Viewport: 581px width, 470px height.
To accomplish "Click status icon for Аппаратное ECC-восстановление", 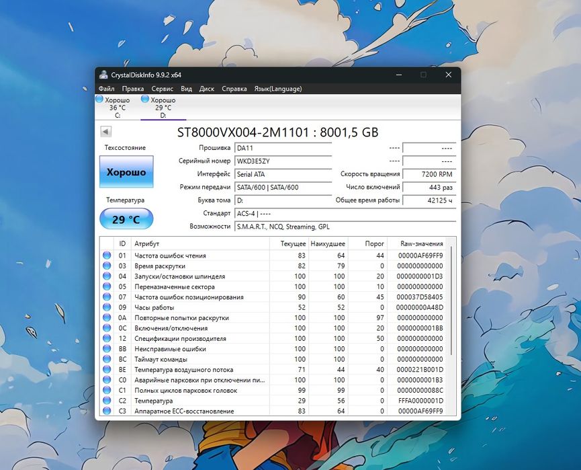I will click(107, 411).
